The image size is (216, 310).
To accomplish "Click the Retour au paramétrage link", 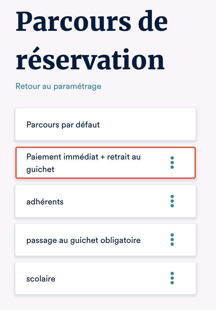I will (58, 86).
